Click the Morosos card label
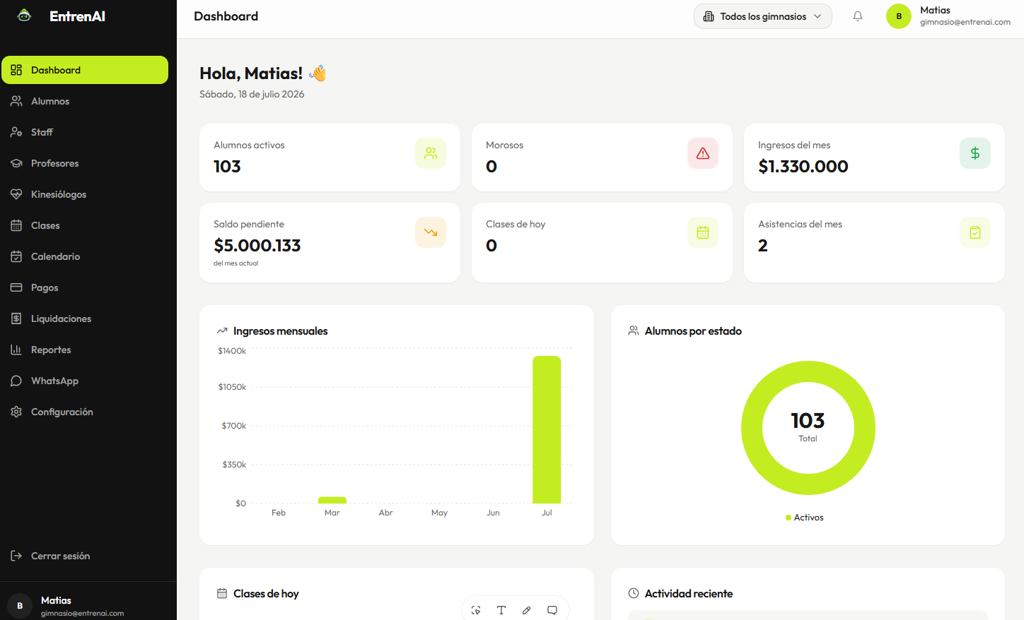The image size is (1024, 620). coord(504,145)
